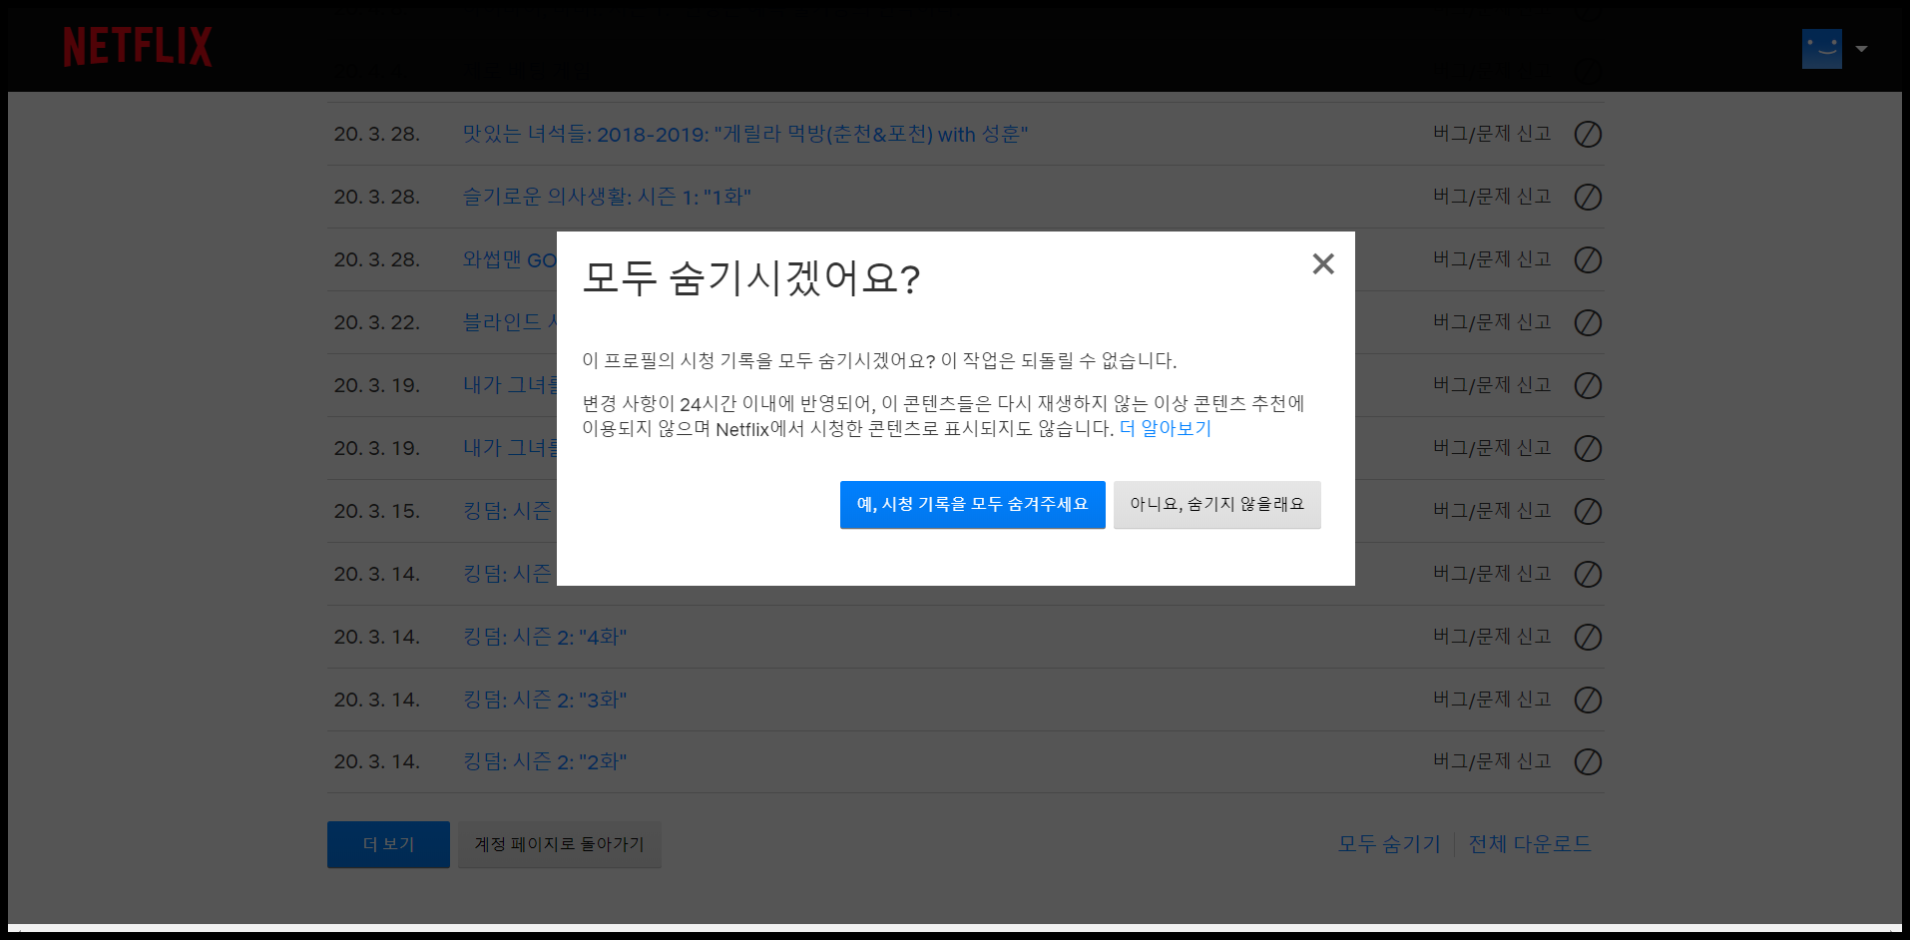Click the hide icon for 킹덤 시즌 2 4화
This screenshot has width=1910, height=940.
[1588, 637]
